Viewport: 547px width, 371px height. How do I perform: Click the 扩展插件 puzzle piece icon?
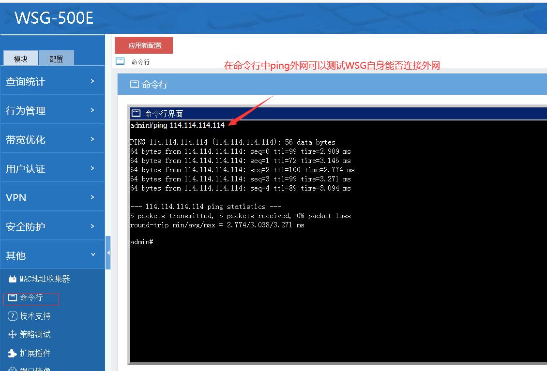click(x=13, y=354)
